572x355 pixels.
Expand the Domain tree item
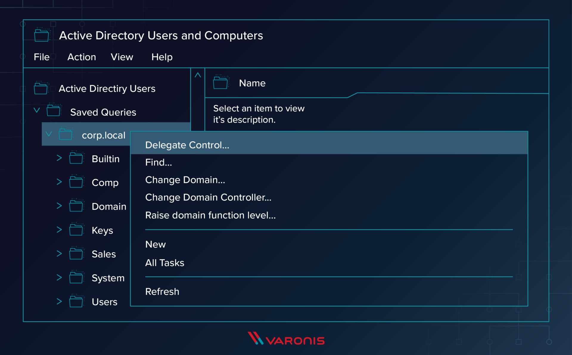pyautogui.click(x=59, y=206)
